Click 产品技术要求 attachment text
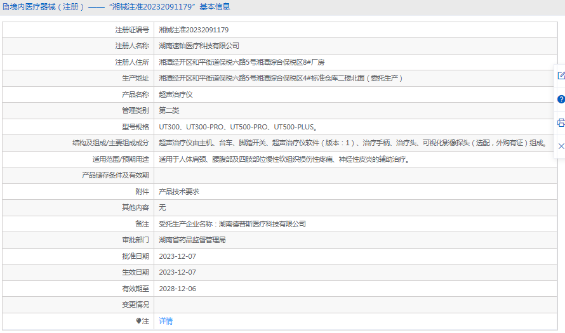Viewport: 565px width, 333px height. [x=179, y=192]
